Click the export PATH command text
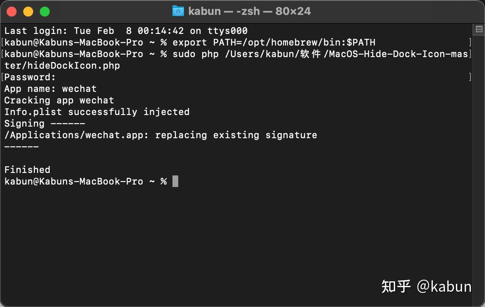 [x=274, y=42]
